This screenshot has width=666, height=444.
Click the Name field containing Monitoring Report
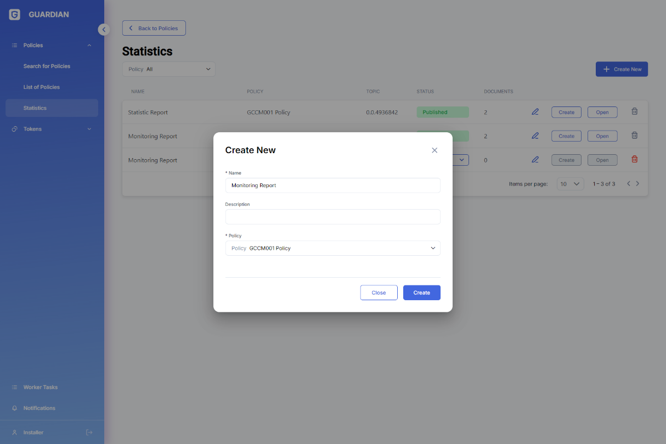(x=332, y=186)
